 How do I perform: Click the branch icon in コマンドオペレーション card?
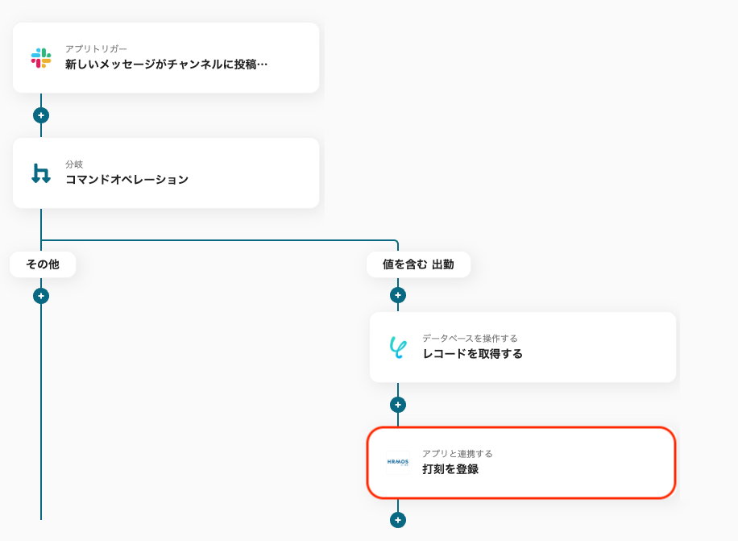pyautogui.click(x=41, y=173)
